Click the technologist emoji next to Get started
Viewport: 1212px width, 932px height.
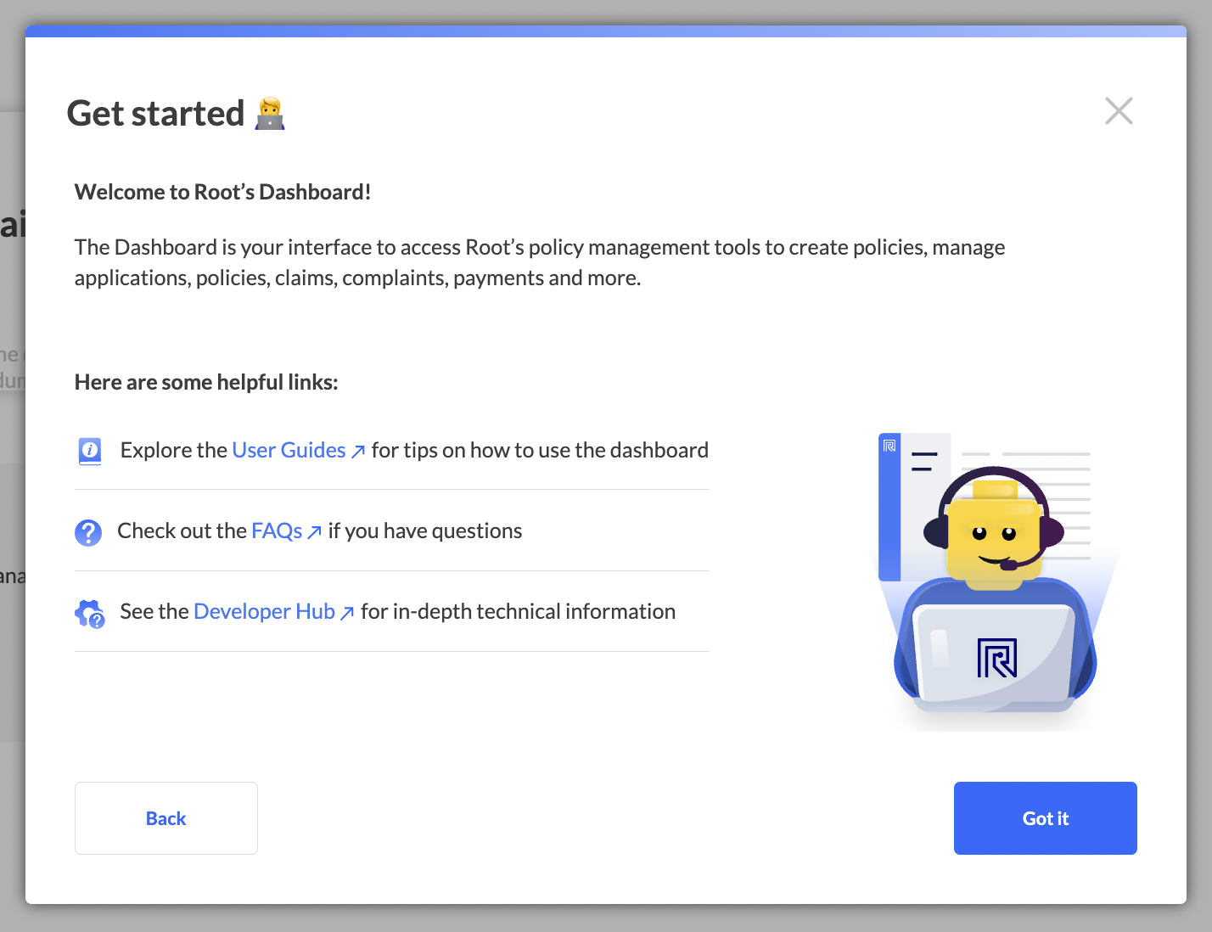pos(270,114)
